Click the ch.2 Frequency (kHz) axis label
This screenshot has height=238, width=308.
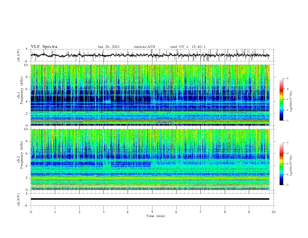20,155
